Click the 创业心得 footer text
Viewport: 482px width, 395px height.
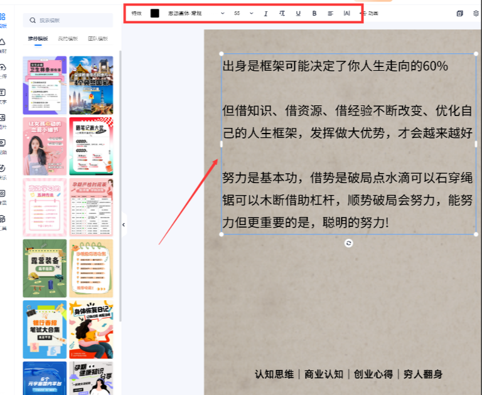click(x=373, y=374)
